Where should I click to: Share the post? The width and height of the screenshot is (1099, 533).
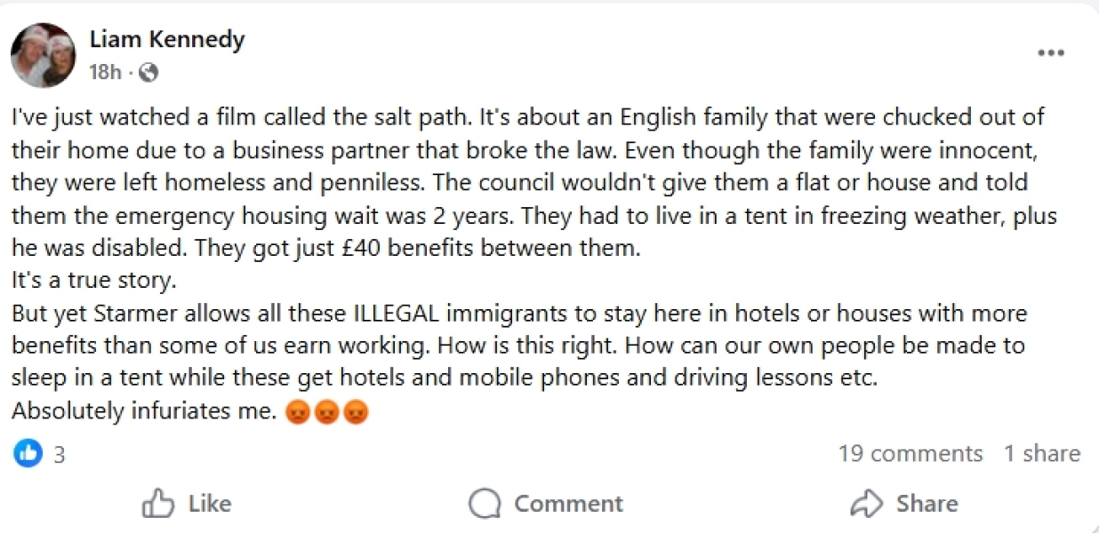(904, 503)
